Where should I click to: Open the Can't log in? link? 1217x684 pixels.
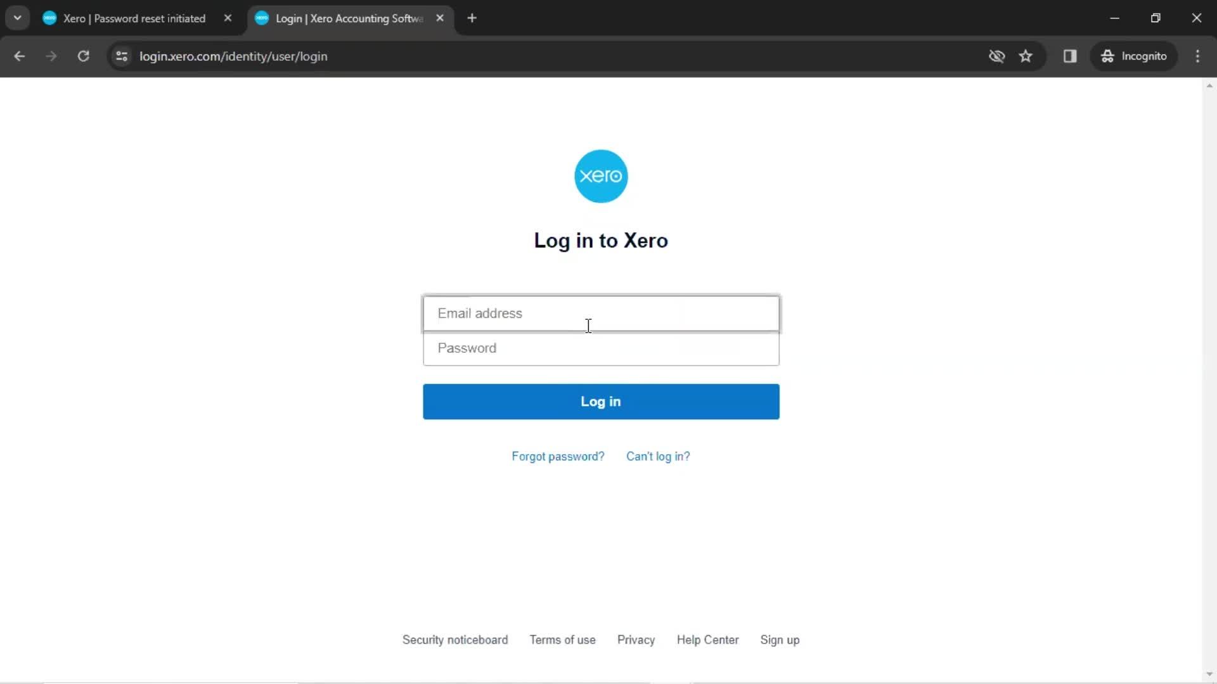click(x=658, y=457)
